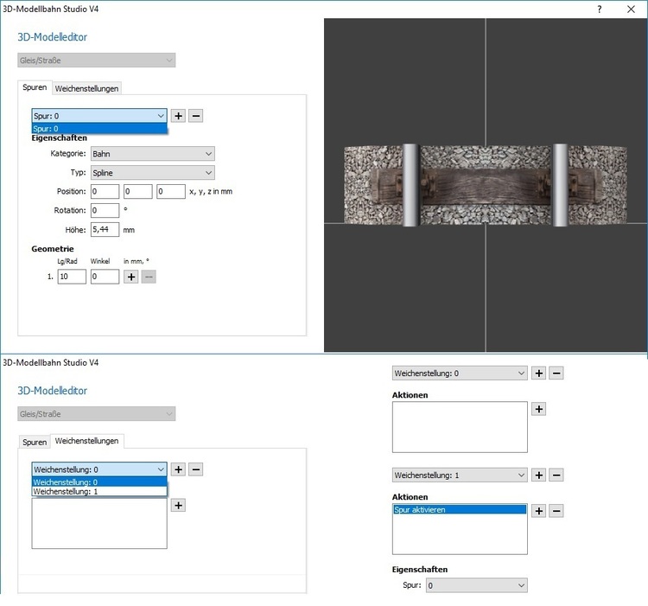Open the Spur property dropdown showing 0
This screenshot has height=606, width=648.
point(476,585)
